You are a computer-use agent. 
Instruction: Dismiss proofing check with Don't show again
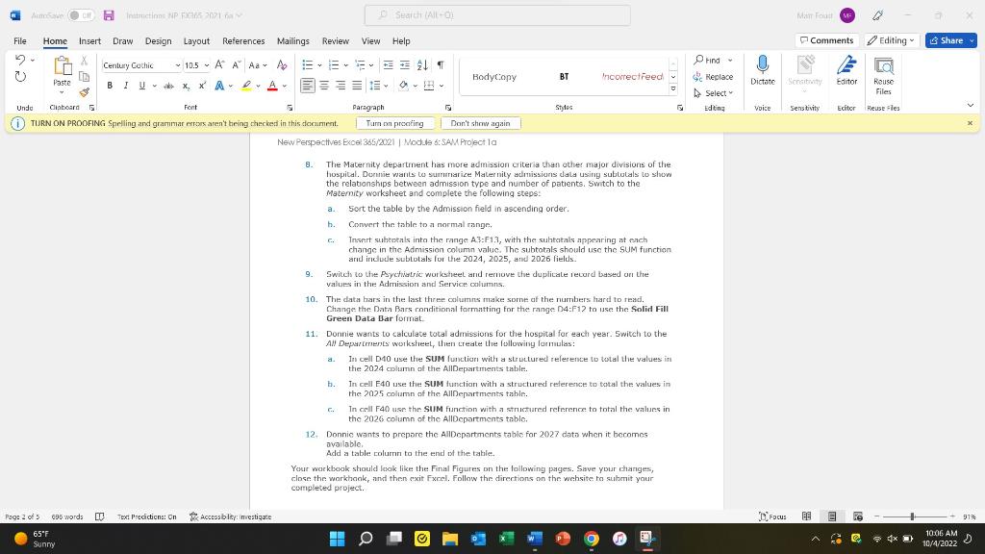(480, 123)
